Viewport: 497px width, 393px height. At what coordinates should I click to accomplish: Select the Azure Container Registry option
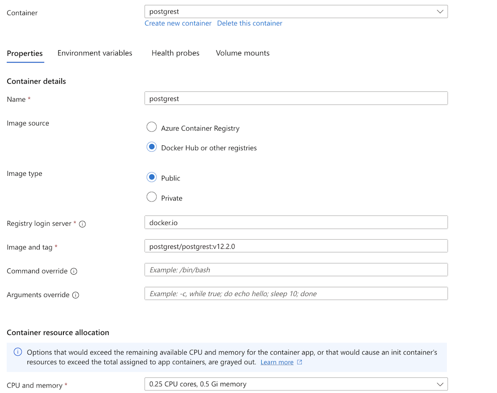151,127
